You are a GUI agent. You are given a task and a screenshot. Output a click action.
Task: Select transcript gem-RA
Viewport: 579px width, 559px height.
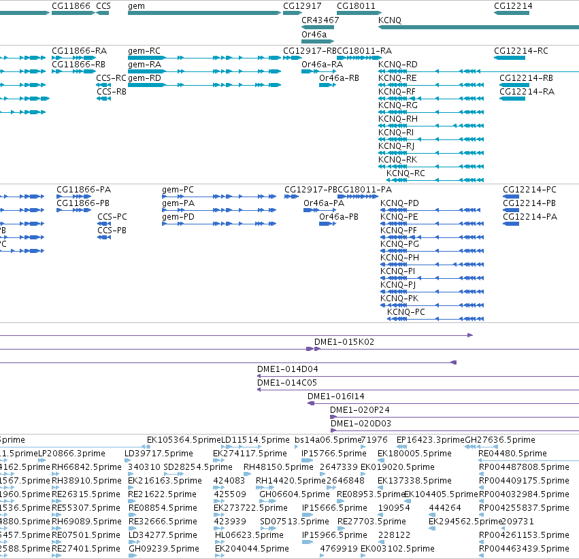click(x=144, y=64)
